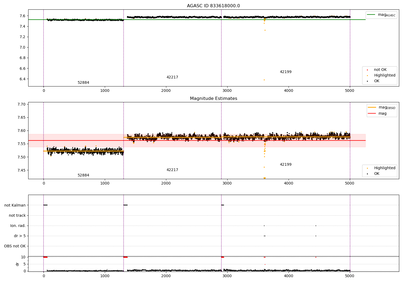The height and width of the screenshot is (282, 403).
Task: Click the dr > 5 marker near time 4450
Action: [x=316, y=236]
